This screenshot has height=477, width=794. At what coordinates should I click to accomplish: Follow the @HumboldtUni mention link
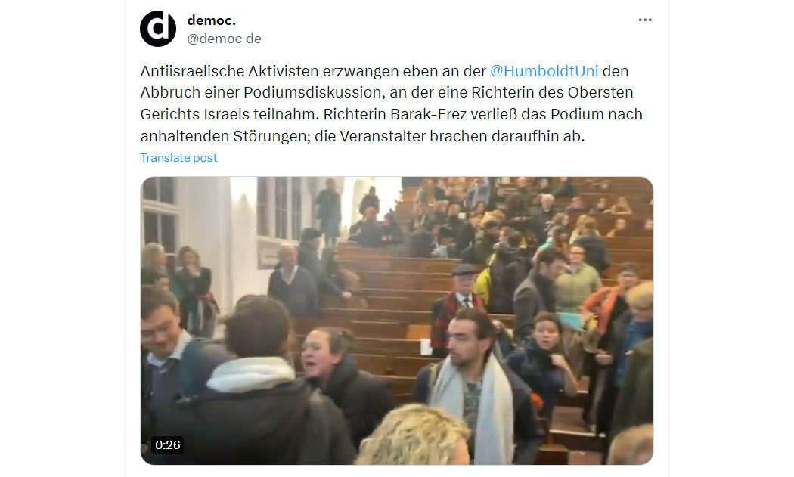[x=544, y=71]
